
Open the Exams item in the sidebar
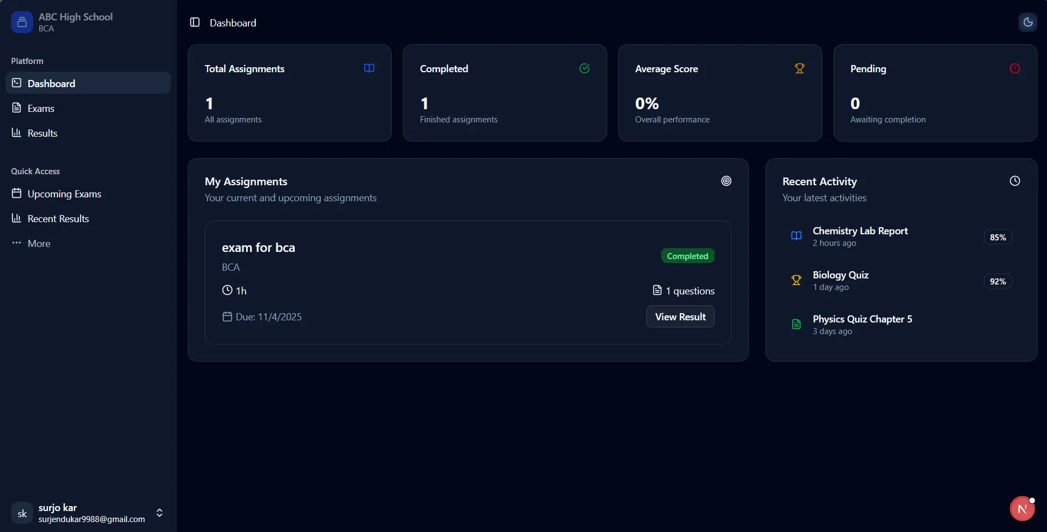40,108
